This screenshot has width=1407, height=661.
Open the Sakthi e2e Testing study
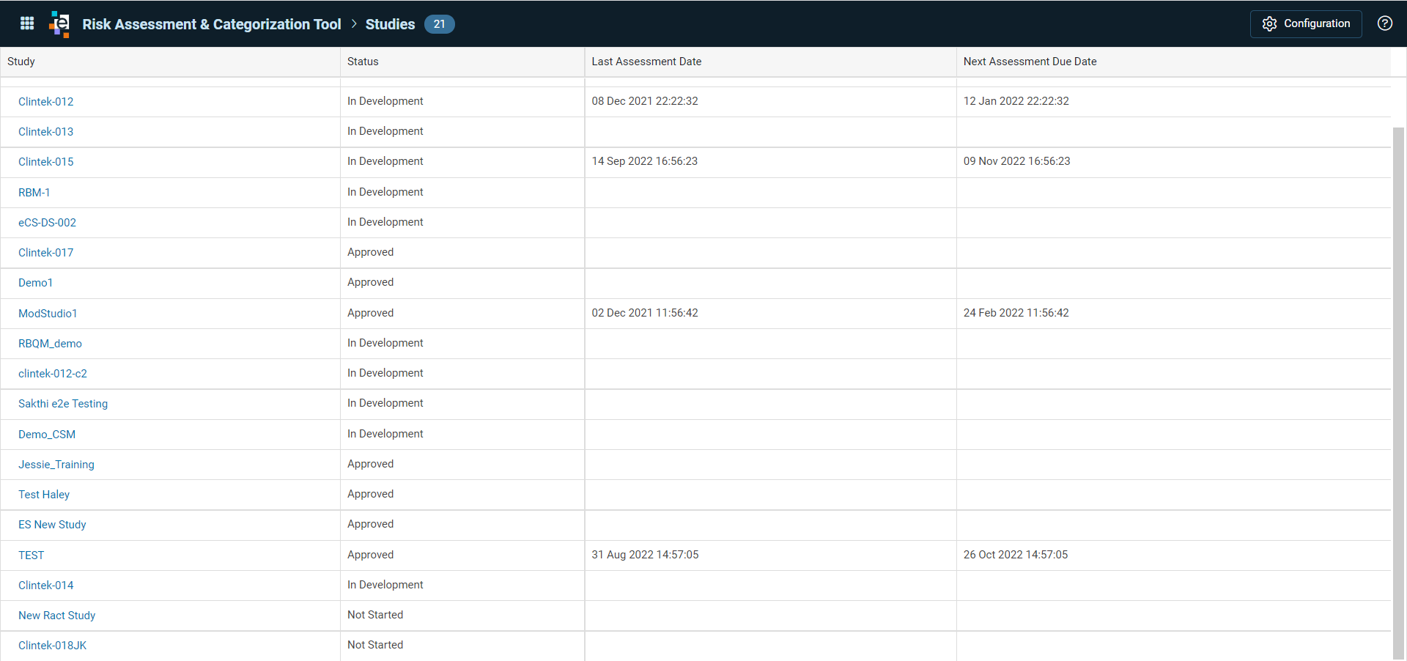pos(63,404)
